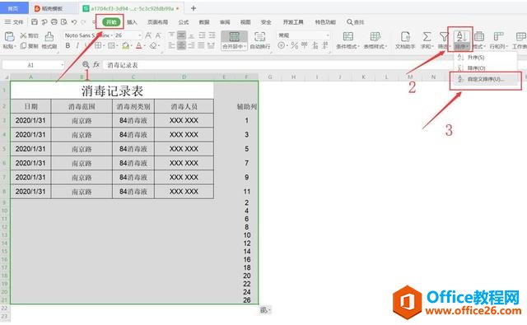Screen dimensions: 527x325
Task: Click the Increase indent icon
Action: [x=212, y=35]
